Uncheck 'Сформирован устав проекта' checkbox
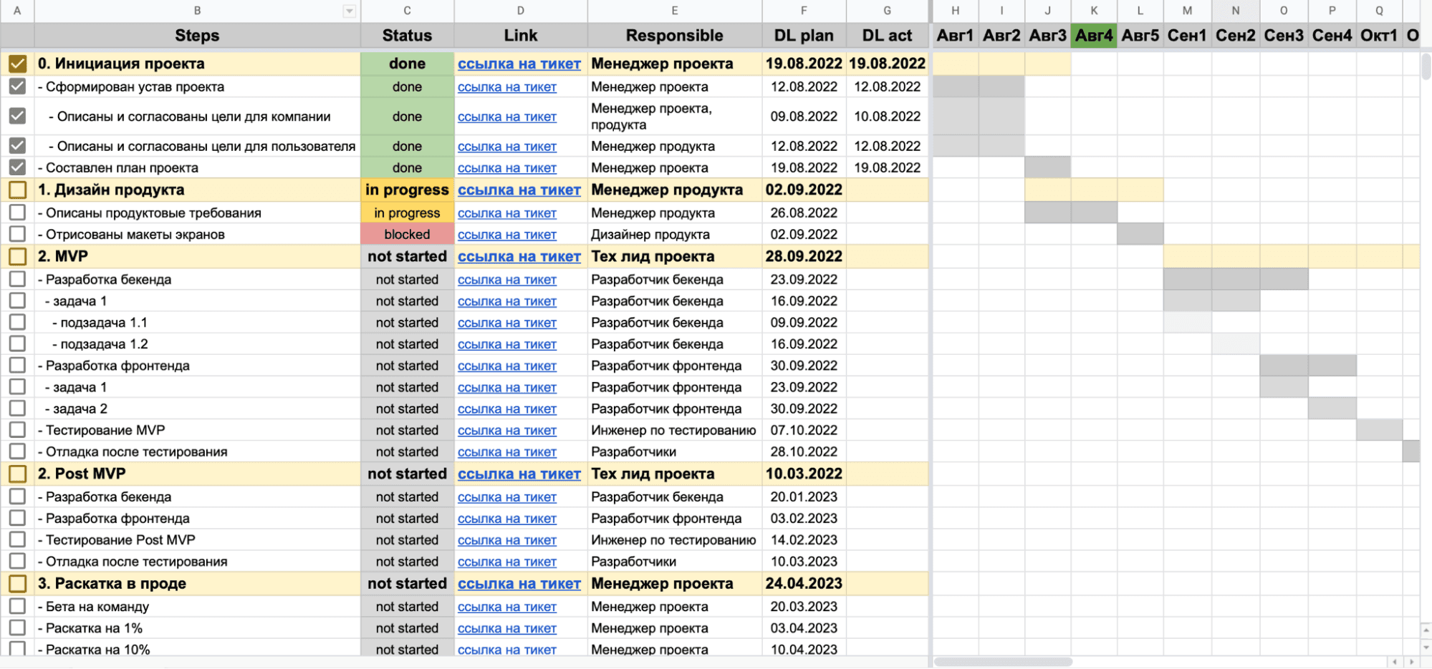The height and width of the screenshot is (669, 1432). coord(18,87)
